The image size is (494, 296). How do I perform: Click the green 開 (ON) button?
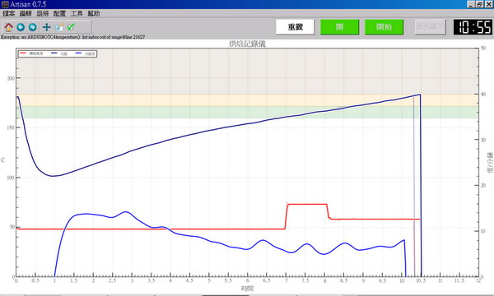point(339,27)
